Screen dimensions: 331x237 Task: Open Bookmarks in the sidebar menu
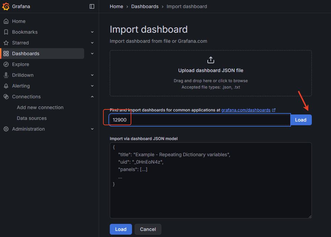(x=25, y=32)
